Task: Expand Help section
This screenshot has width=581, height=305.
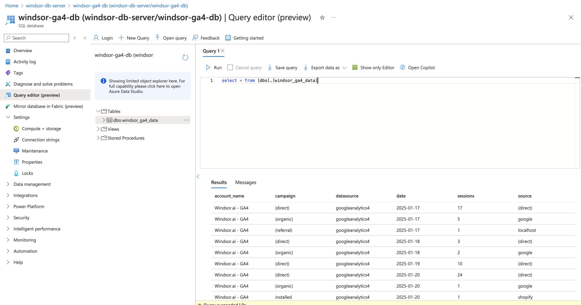Action: click(8, 262)
